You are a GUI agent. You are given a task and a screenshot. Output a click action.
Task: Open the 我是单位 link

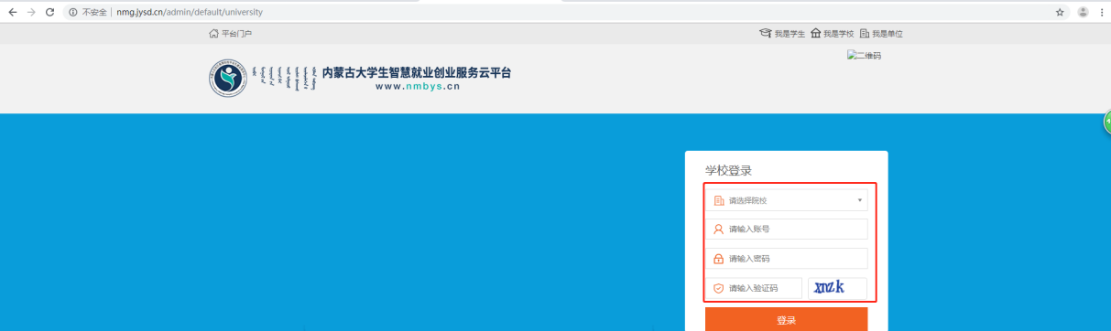[x=881, y=34]
